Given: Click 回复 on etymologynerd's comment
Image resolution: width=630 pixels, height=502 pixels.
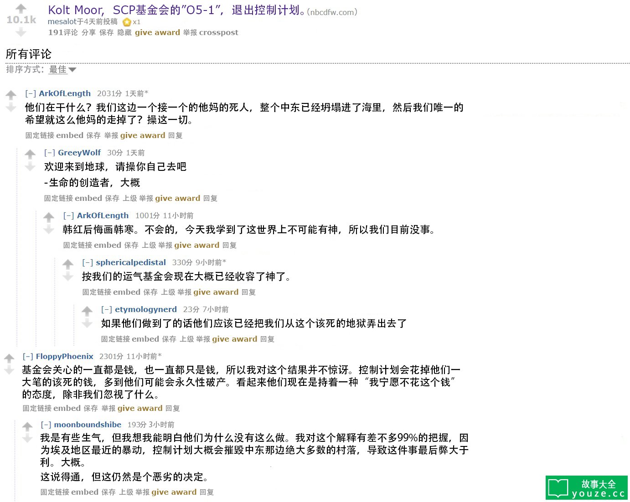Looking at the screenshot, I should point(268,339).
